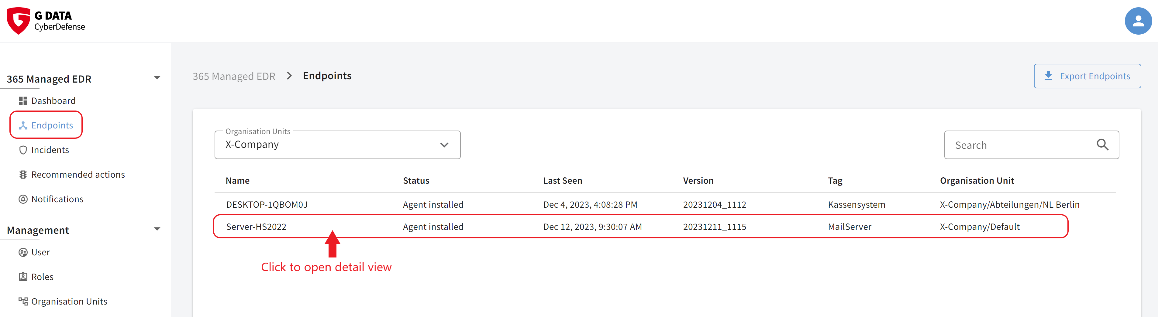Screen dimensions: 1158x317
Task: Type in the endpoint Search field
Action: point(1020,145)
